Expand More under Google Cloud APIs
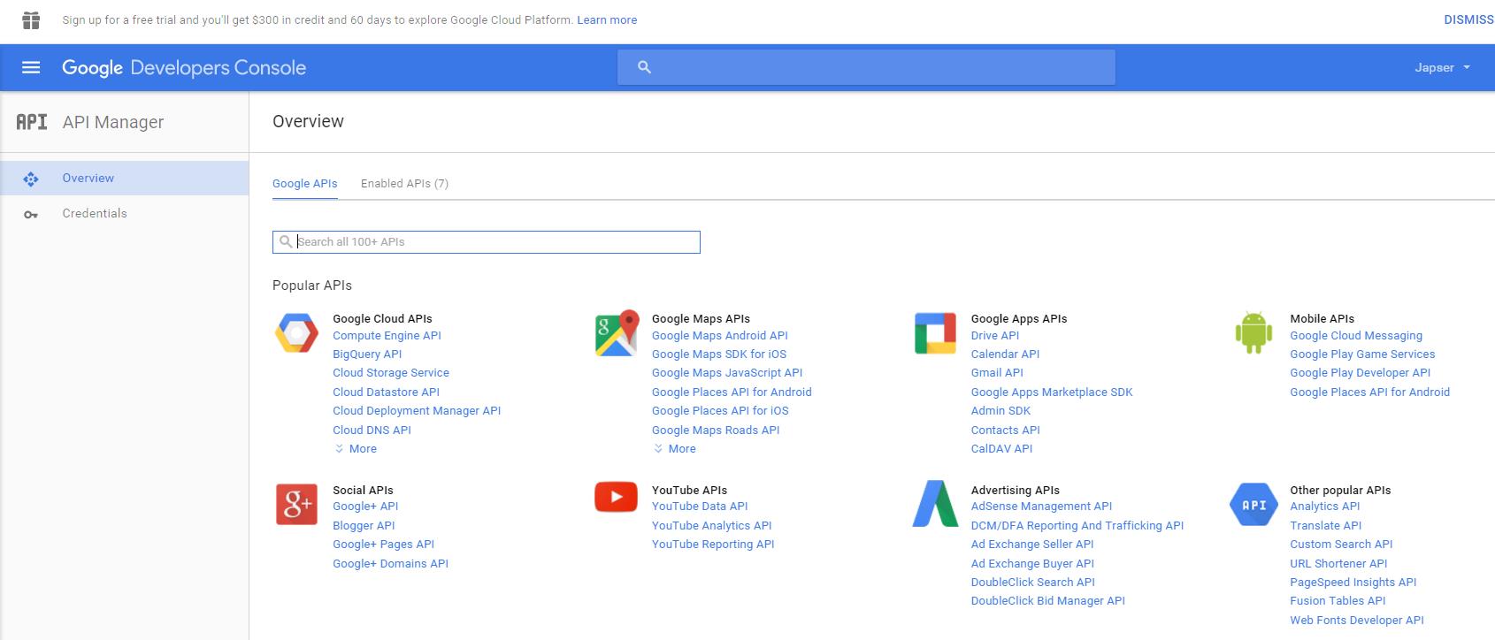The height and width of the screenshot is (640, 1495). click(x=356, y=449)
